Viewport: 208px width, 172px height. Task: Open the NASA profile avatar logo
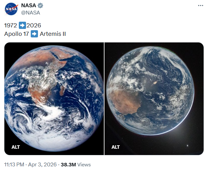(11, 9)
